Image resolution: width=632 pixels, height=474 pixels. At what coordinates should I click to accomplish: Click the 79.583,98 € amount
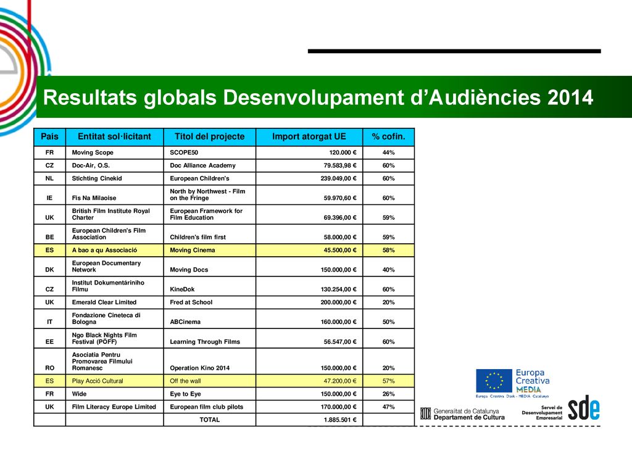coord(340,165)
